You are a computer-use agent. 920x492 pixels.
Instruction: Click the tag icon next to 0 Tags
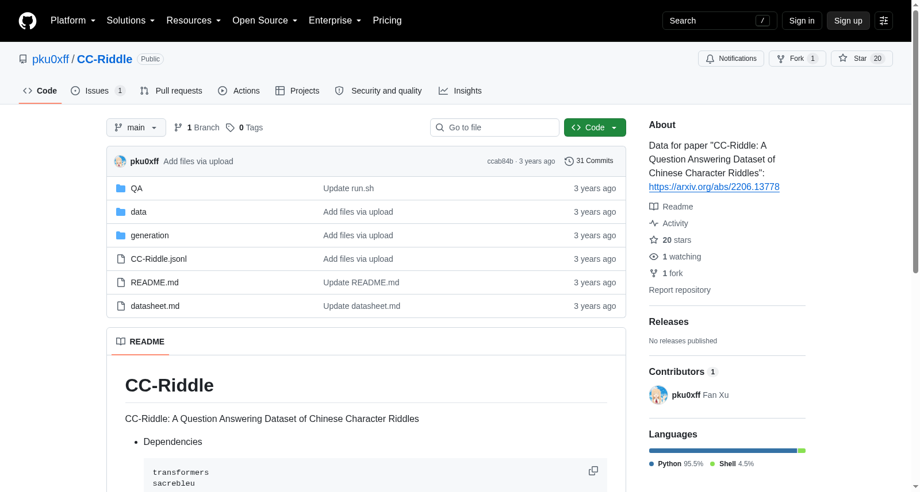click(x=230, y=127)
